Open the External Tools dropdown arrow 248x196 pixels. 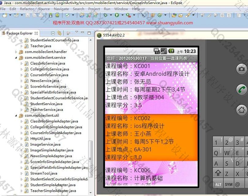[x=134, y=15]
